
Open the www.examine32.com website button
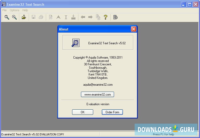tap(97, 95)
